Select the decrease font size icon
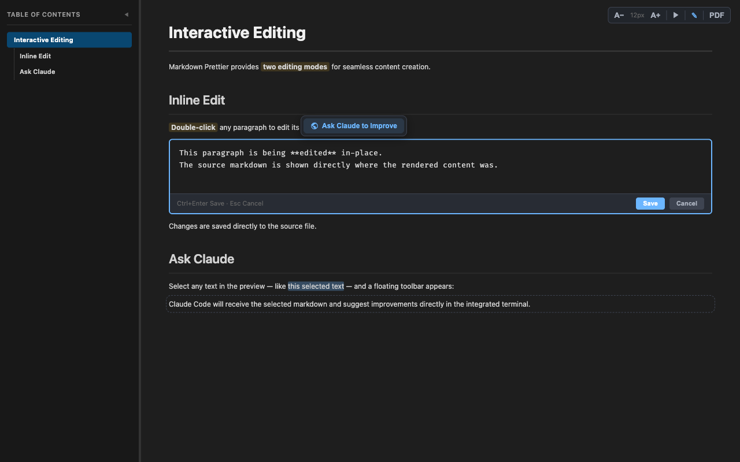The height and width of the screenshot is (462, 740). tap(619, 15)
